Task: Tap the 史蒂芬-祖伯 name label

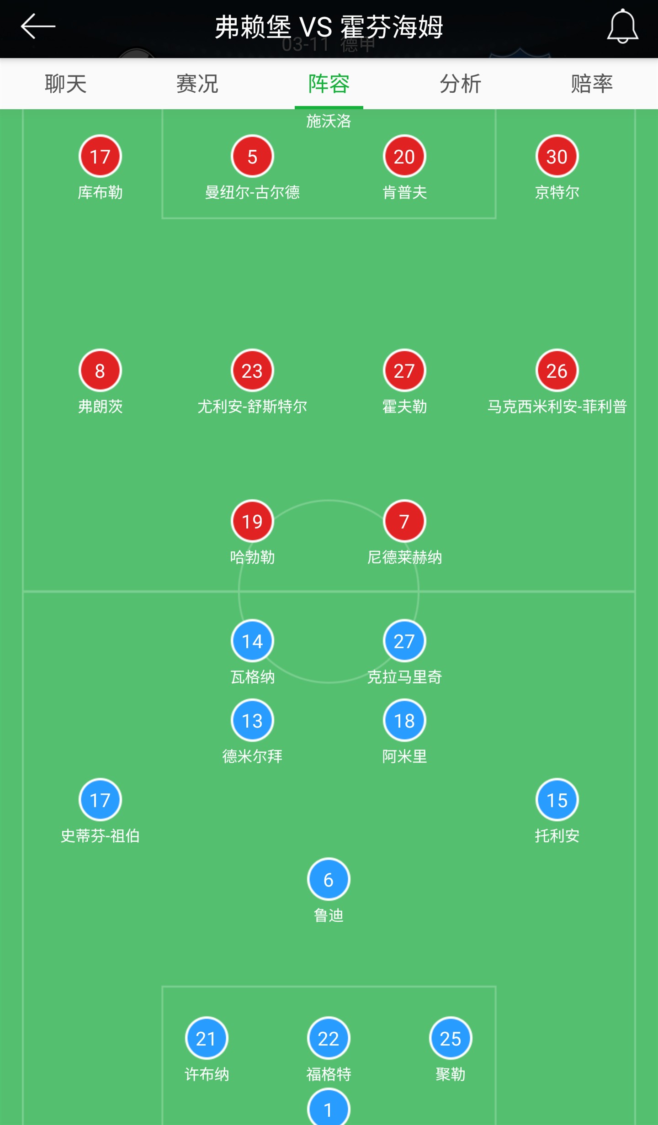Action: (x=100, y=835)
